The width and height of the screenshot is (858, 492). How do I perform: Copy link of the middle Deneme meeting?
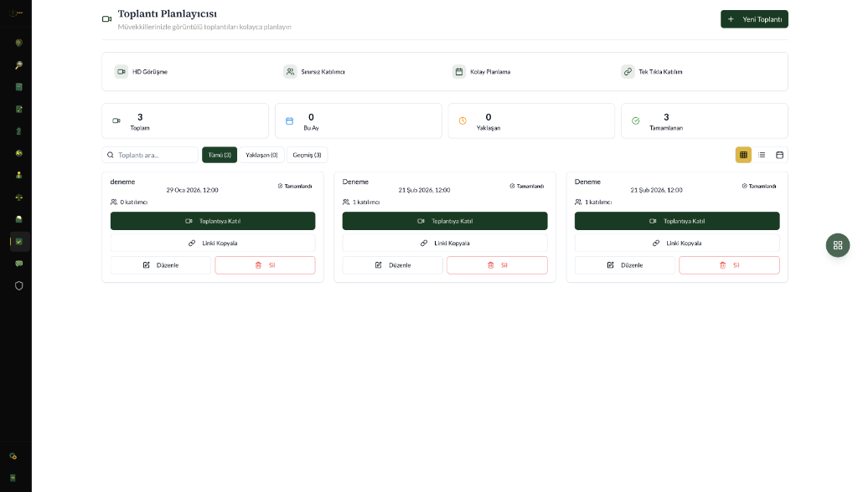click(445, 243)
